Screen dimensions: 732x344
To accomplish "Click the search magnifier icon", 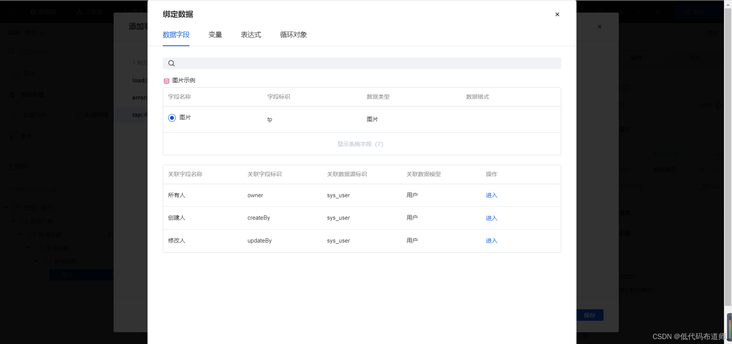I will click(172, 63).
